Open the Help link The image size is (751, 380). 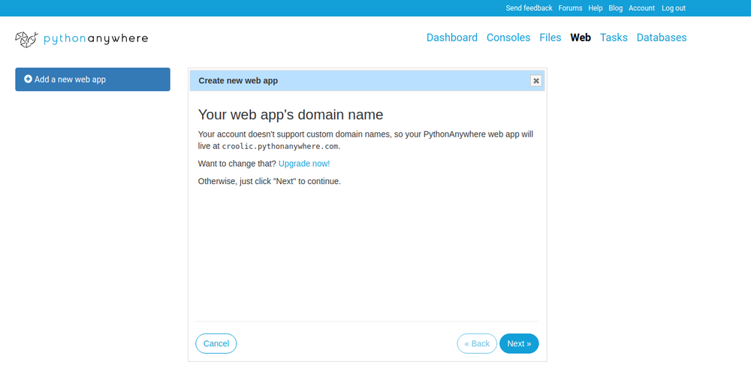596,8
